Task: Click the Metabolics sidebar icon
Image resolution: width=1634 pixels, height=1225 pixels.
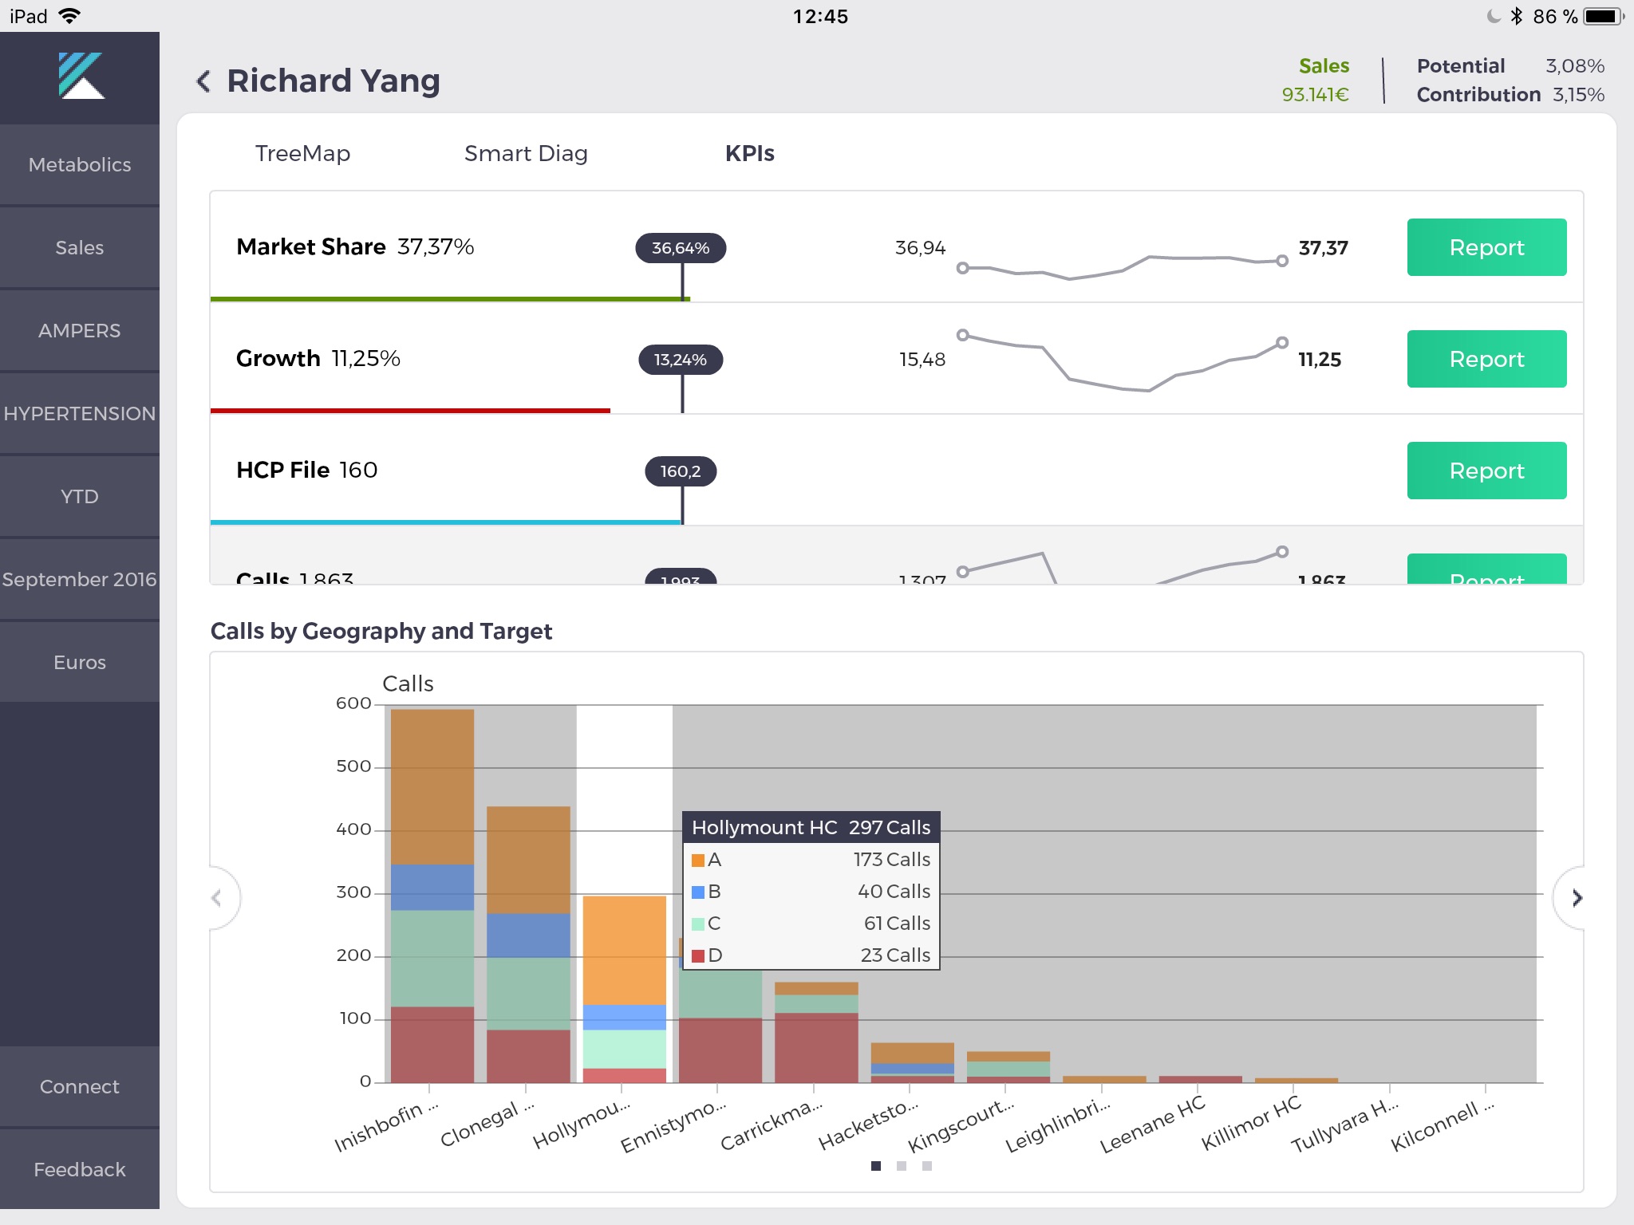Action: point(80,165)
